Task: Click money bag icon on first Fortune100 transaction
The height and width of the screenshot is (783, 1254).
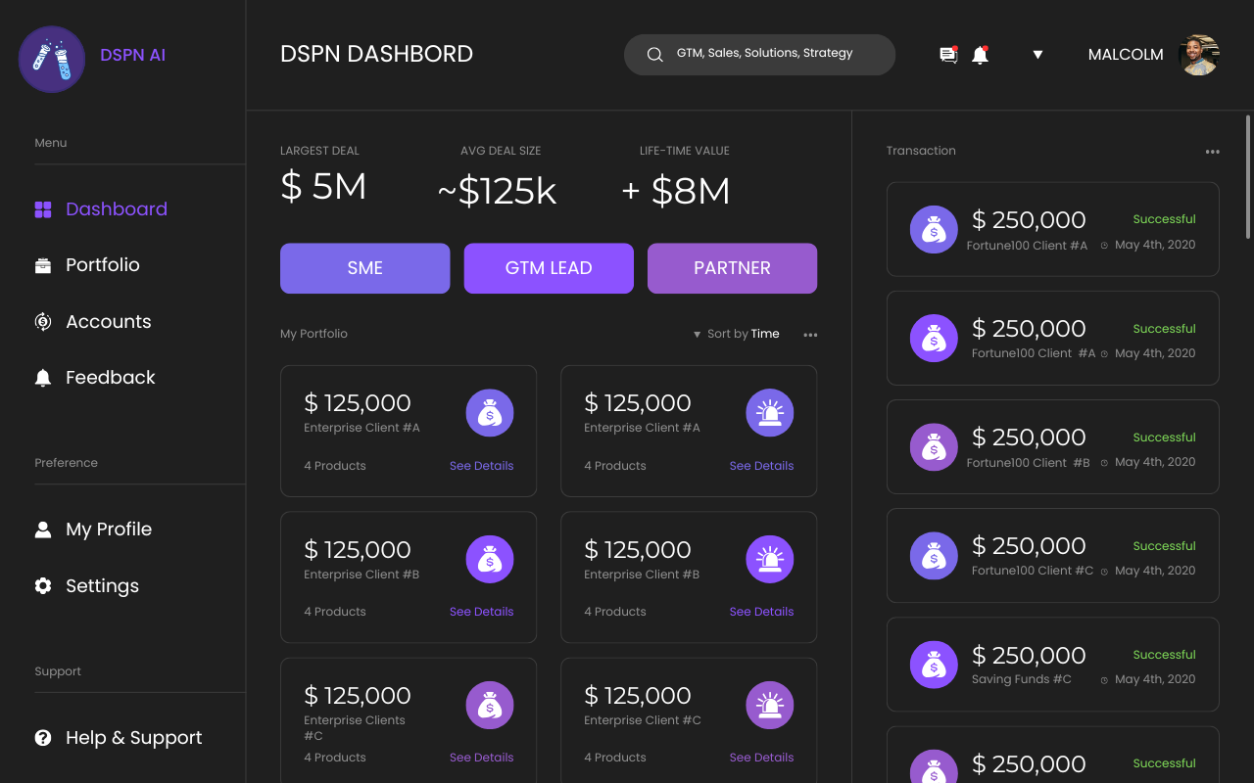Action: point(934,230)
